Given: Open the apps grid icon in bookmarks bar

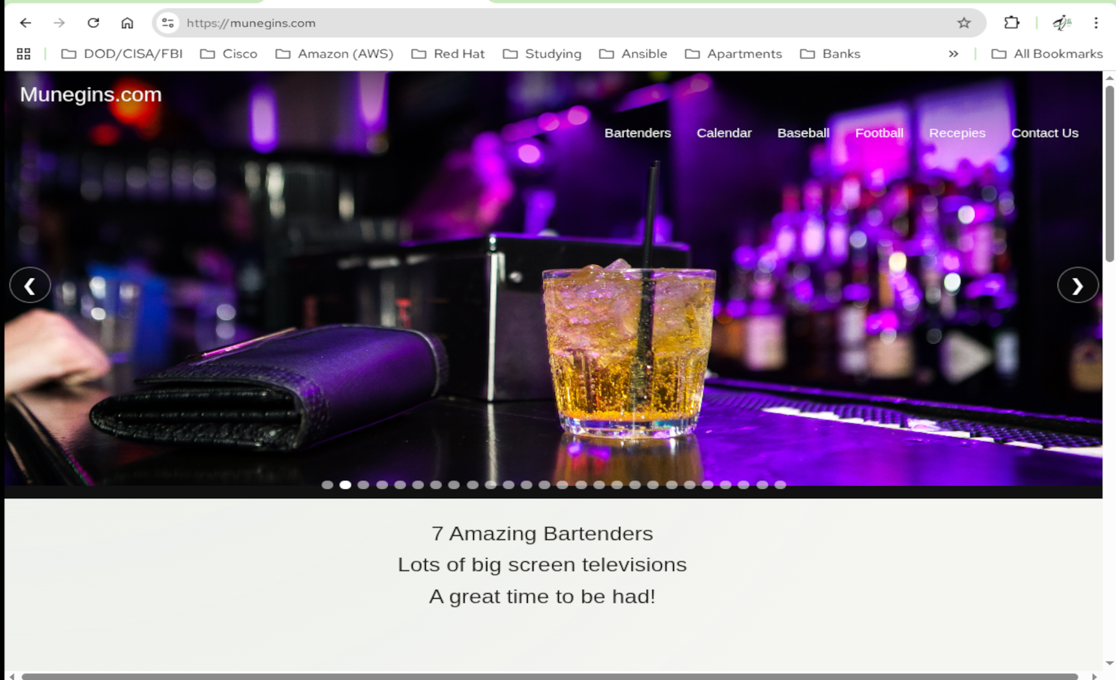Looking at the screenshot, I should click(x=23, y=54).
